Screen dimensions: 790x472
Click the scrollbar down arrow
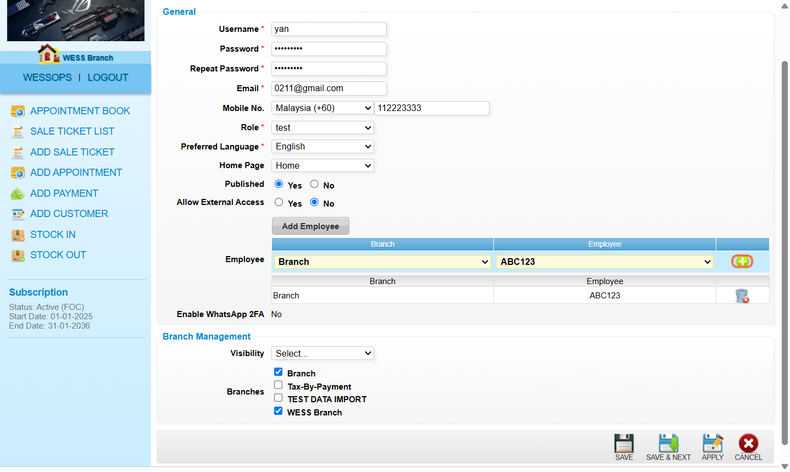click(x=785, y=467)
